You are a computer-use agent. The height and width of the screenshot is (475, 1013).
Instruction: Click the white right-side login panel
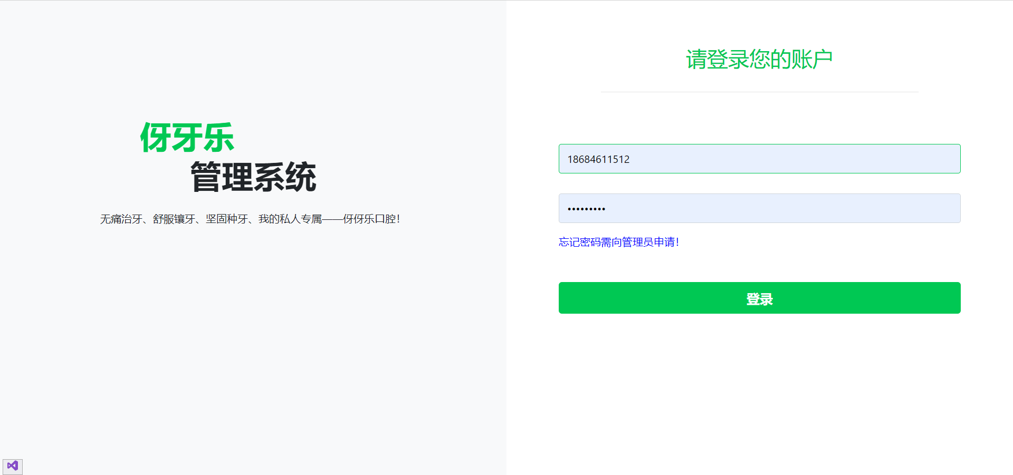pos(760,380)
